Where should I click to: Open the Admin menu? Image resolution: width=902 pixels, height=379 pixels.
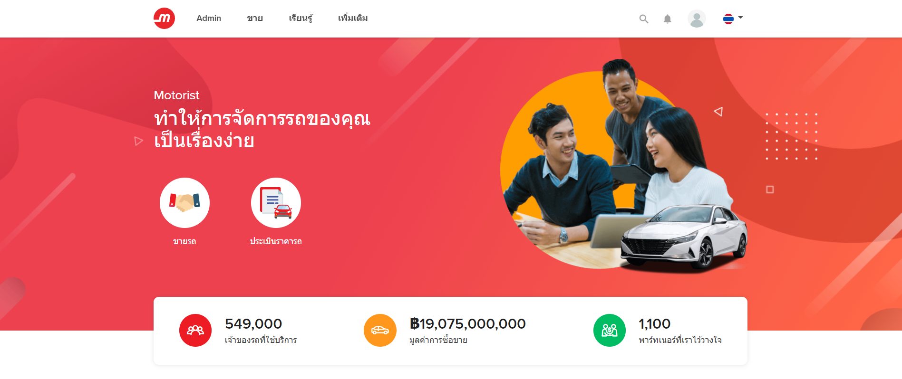[x=209, y=18]
